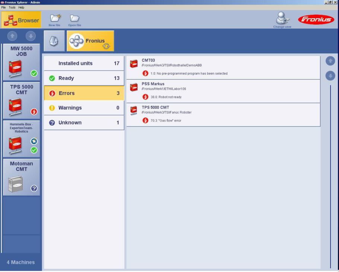339x272 pixels.
Task: Move machine list down with sidebar arrow
Action: pyautogui.click(x=31, y=36)
